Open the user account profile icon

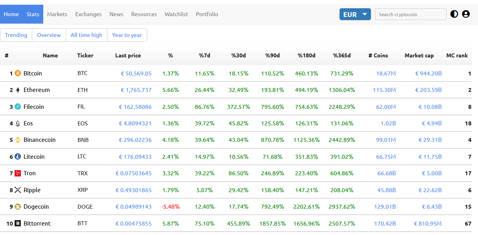[x=466, y=14]
